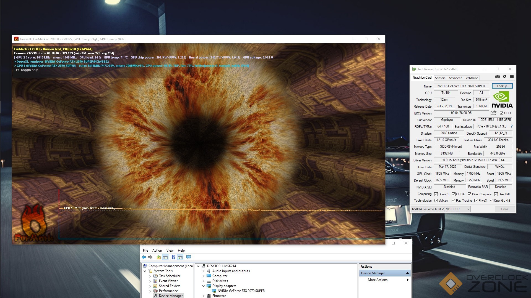Collapse the Display adapters tree node

[x=203, y=286]
